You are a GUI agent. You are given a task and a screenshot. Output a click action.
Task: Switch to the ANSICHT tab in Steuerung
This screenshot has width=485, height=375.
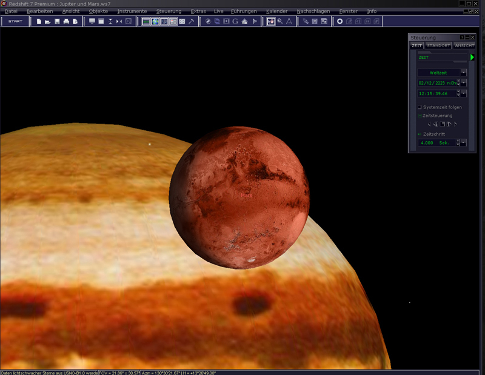click(464, 45)
